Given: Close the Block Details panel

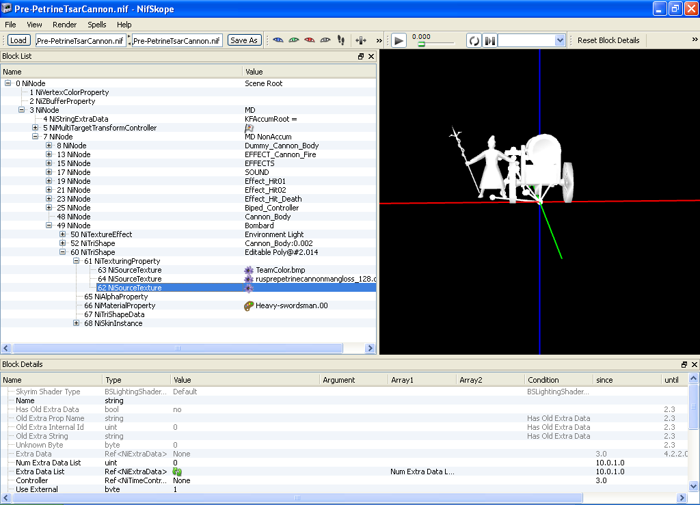Looking at the screenshot, I should [x=695, y=364].
